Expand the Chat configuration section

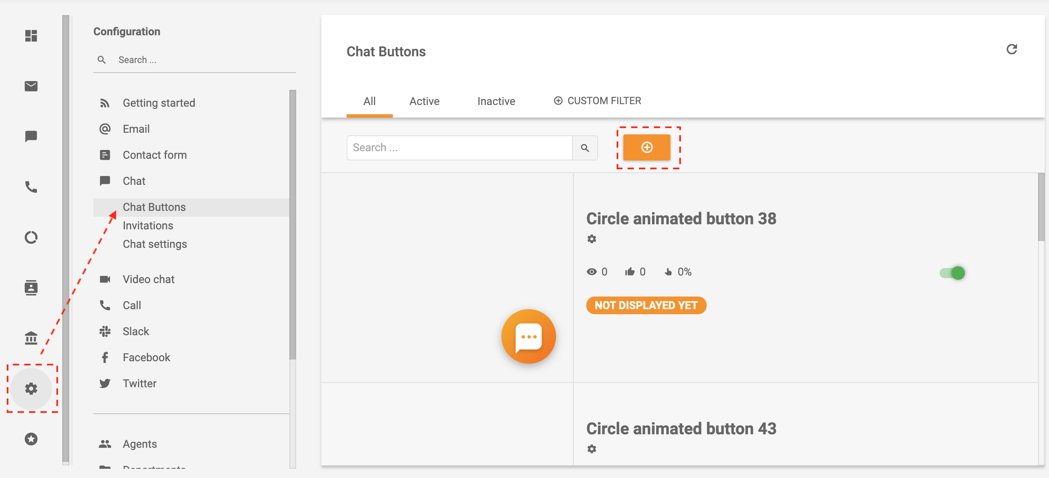click(x=133, y=181)
